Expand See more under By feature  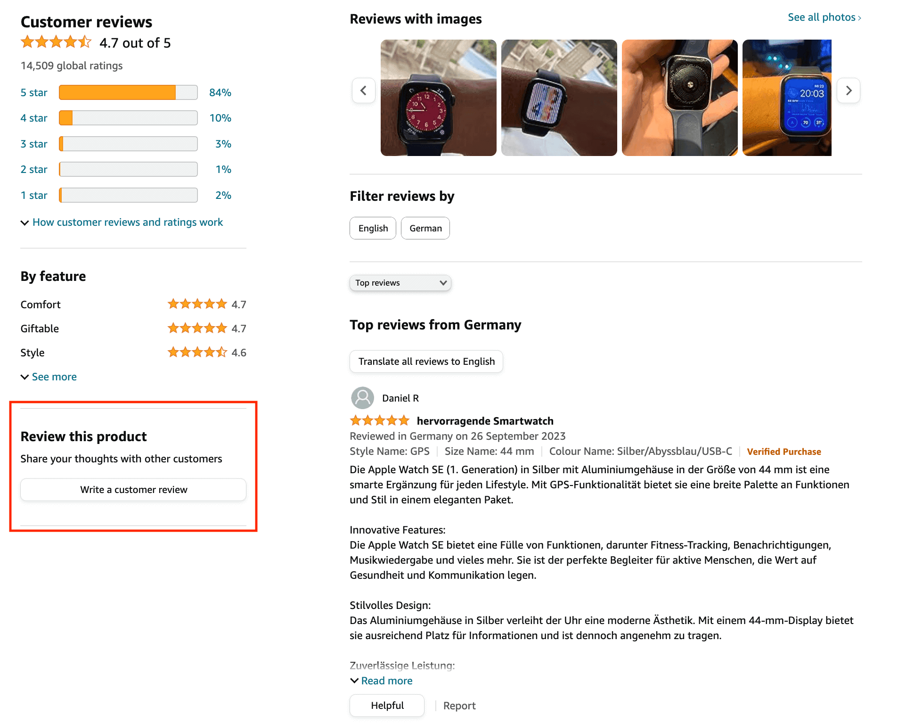pyautogui.click(x=54, y=377)
